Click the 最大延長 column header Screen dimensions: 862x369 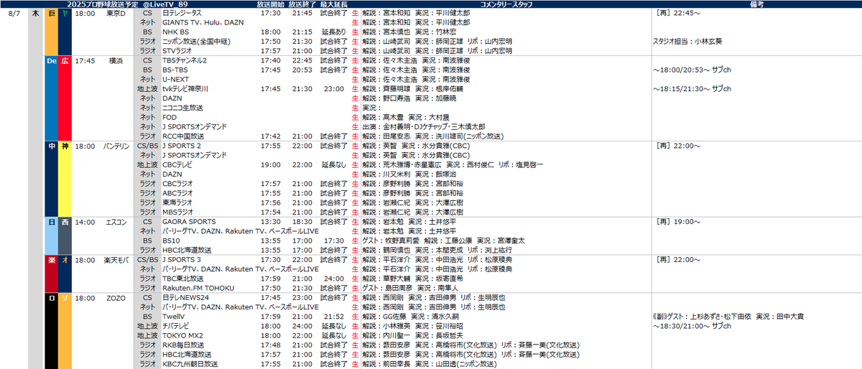click(334, 4)
